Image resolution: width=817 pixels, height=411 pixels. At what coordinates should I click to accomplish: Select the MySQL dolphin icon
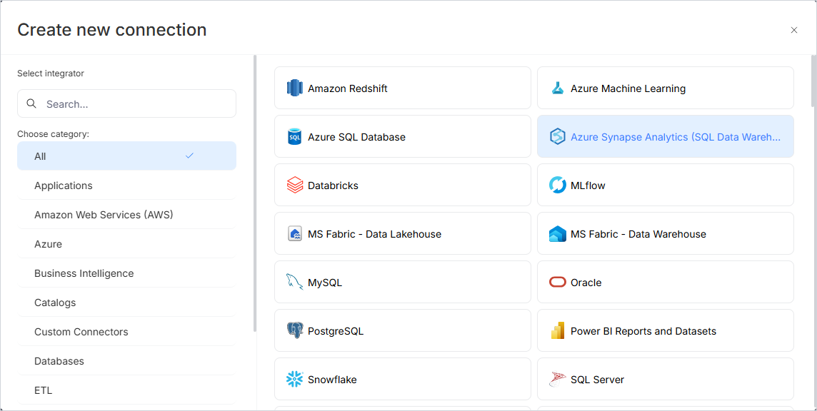(294, 283)
